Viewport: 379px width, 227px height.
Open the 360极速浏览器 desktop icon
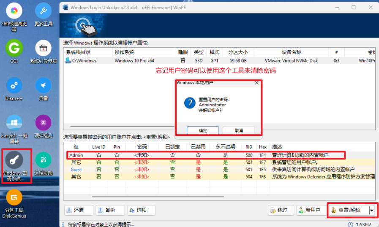[x=14, y=16]
